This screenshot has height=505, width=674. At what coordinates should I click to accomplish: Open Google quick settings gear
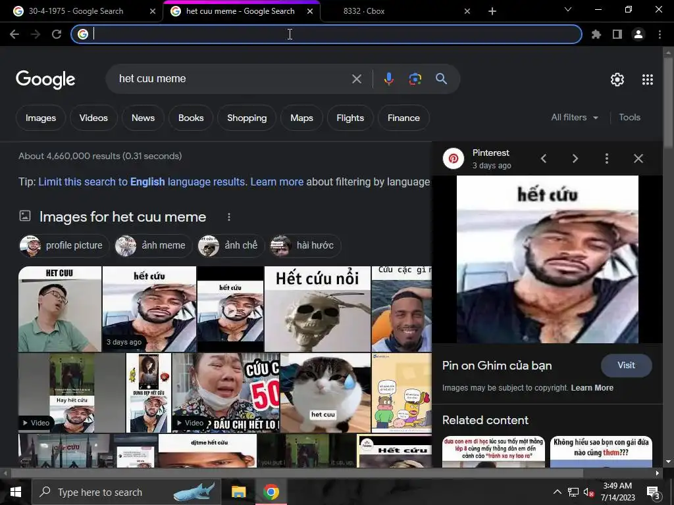click(x=617, y=80)
